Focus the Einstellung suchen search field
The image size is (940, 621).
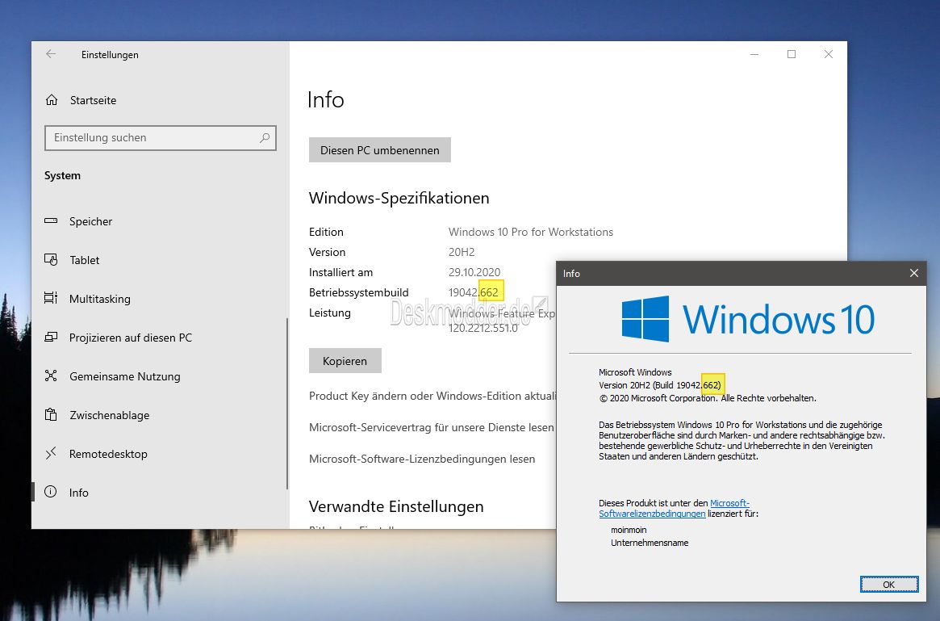tap(160, 138)
